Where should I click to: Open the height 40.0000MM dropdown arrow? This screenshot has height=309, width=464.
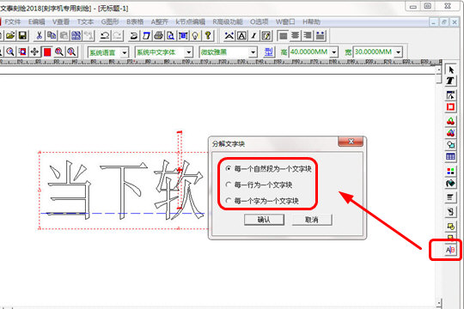pyautogui.click(x=334, y=52)
